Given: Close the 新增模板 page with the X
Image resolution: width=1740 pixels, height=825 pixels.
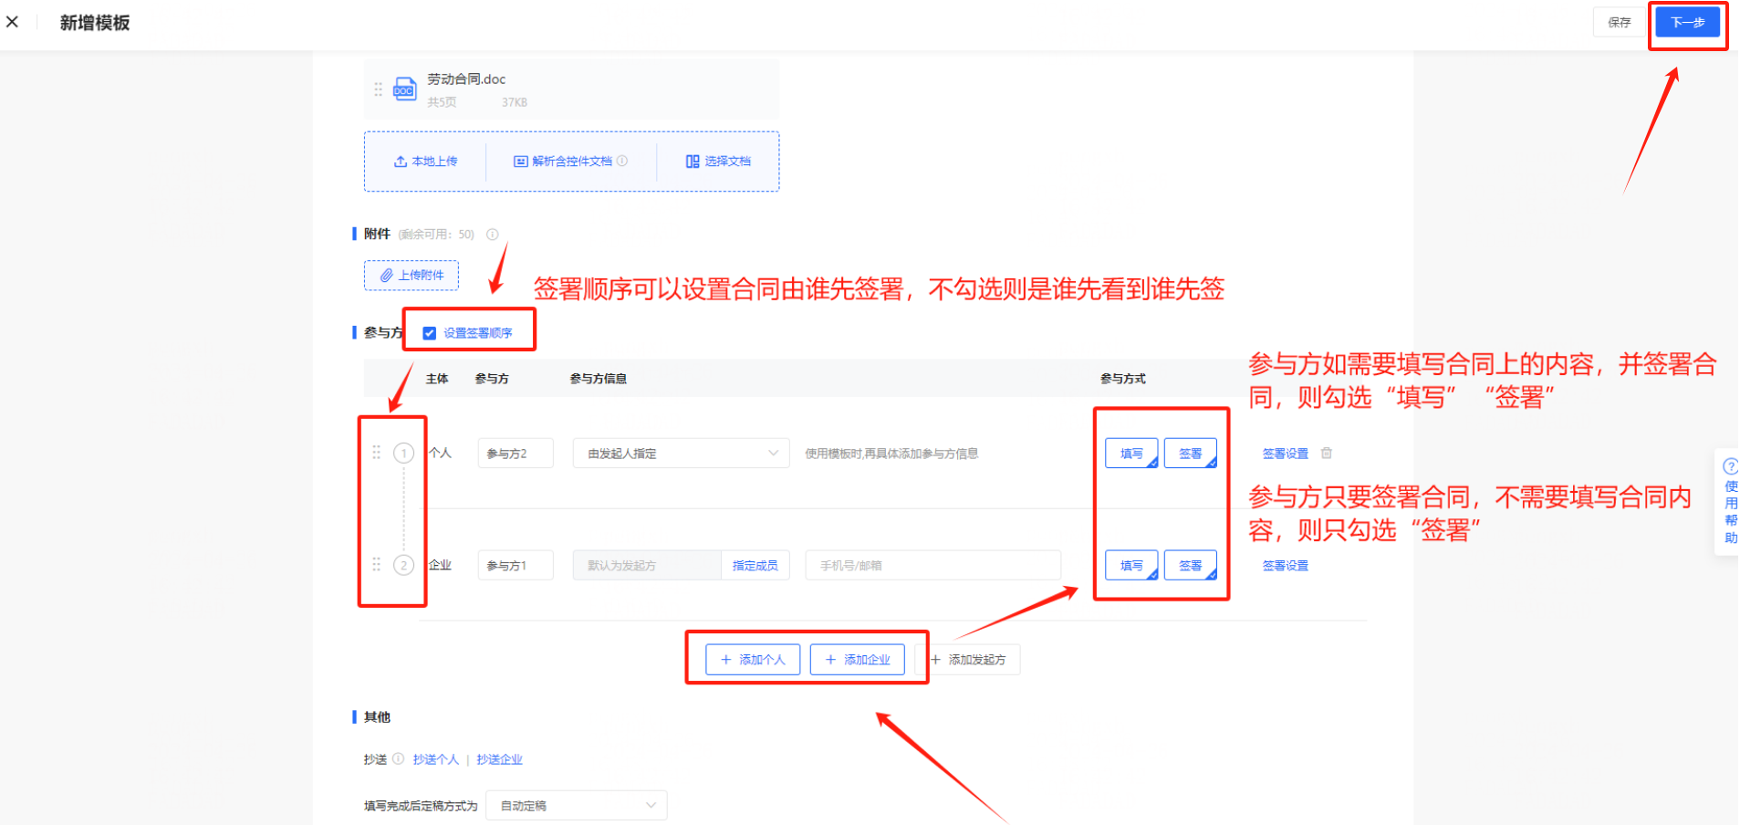Looking at the screenshot, I should tap(13, 22).
